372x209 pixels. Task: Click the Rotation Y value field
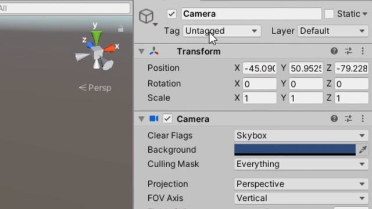306,84
